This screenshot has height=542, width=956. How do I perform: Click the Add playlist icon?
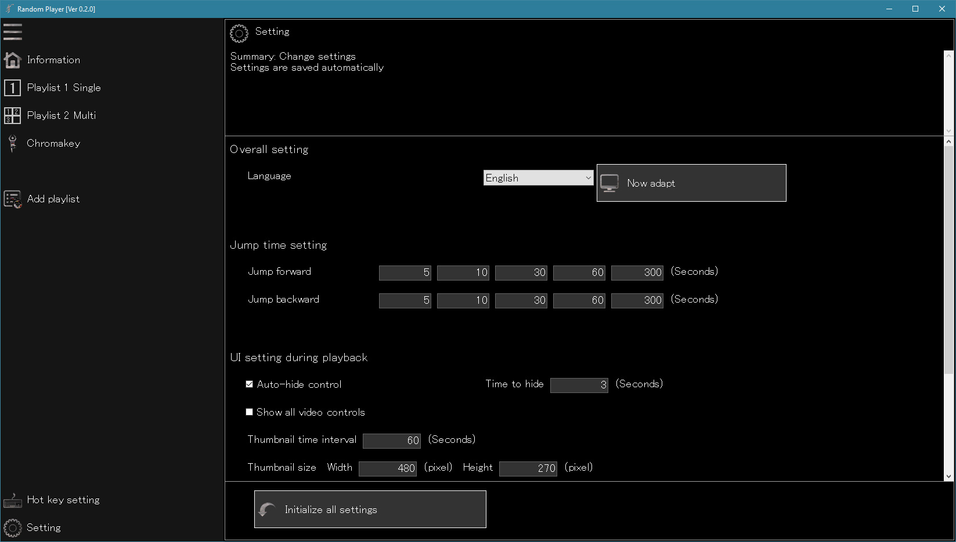pos(13,199)
